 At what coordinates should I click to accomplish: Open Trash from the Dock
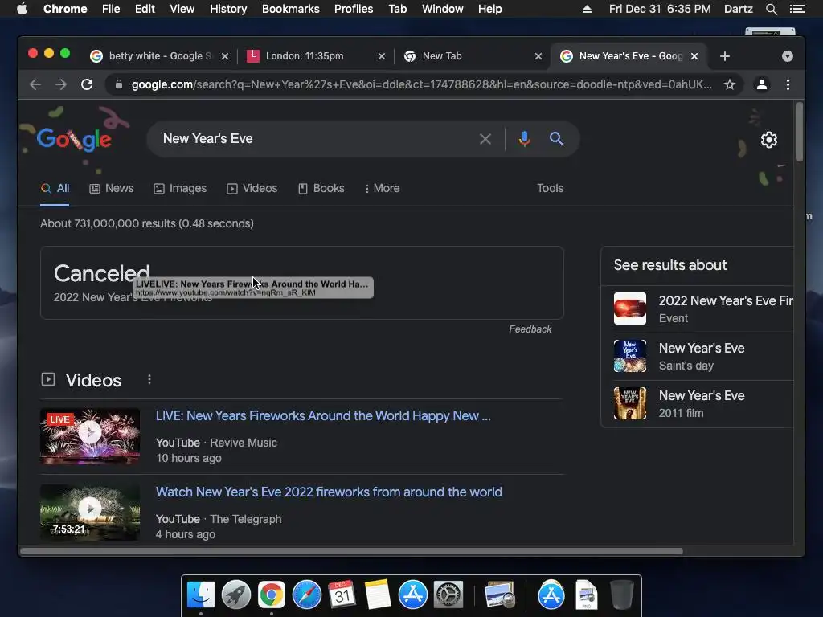pyautogui.click(x=622, y=595)
